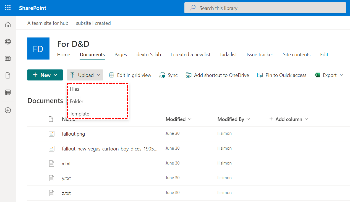Open My lists icon in left rail
Screen dimensions: 350x202
pos(8,92)
